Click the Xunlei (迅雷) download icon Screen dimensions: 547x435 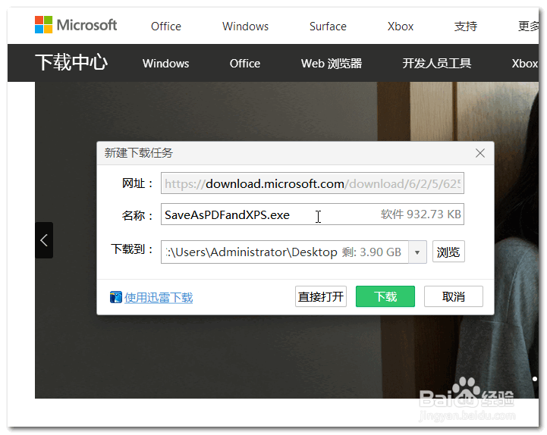(x=116, y=297)
